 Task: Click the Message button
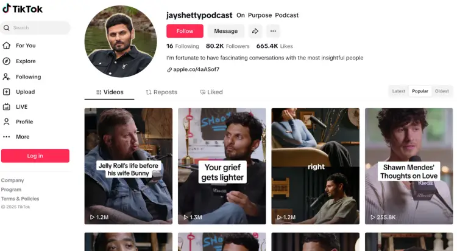click(226, 31)
